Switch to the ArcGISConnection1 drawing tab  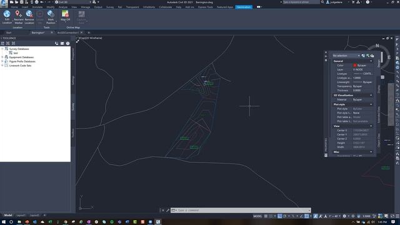click(x=68, y=32)
